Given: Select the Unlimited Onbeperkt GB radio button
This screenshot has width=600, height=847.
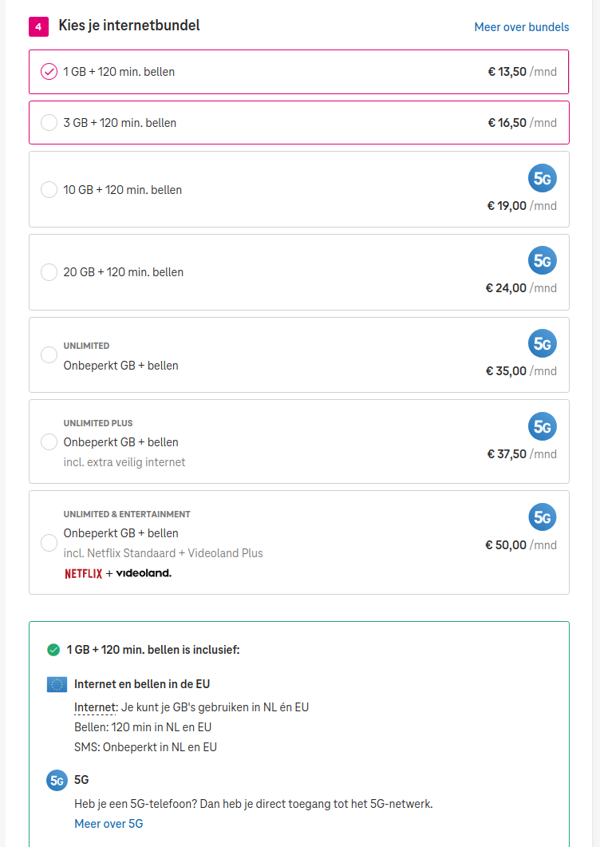Looking at the screenshot, I should pos(49,355).
